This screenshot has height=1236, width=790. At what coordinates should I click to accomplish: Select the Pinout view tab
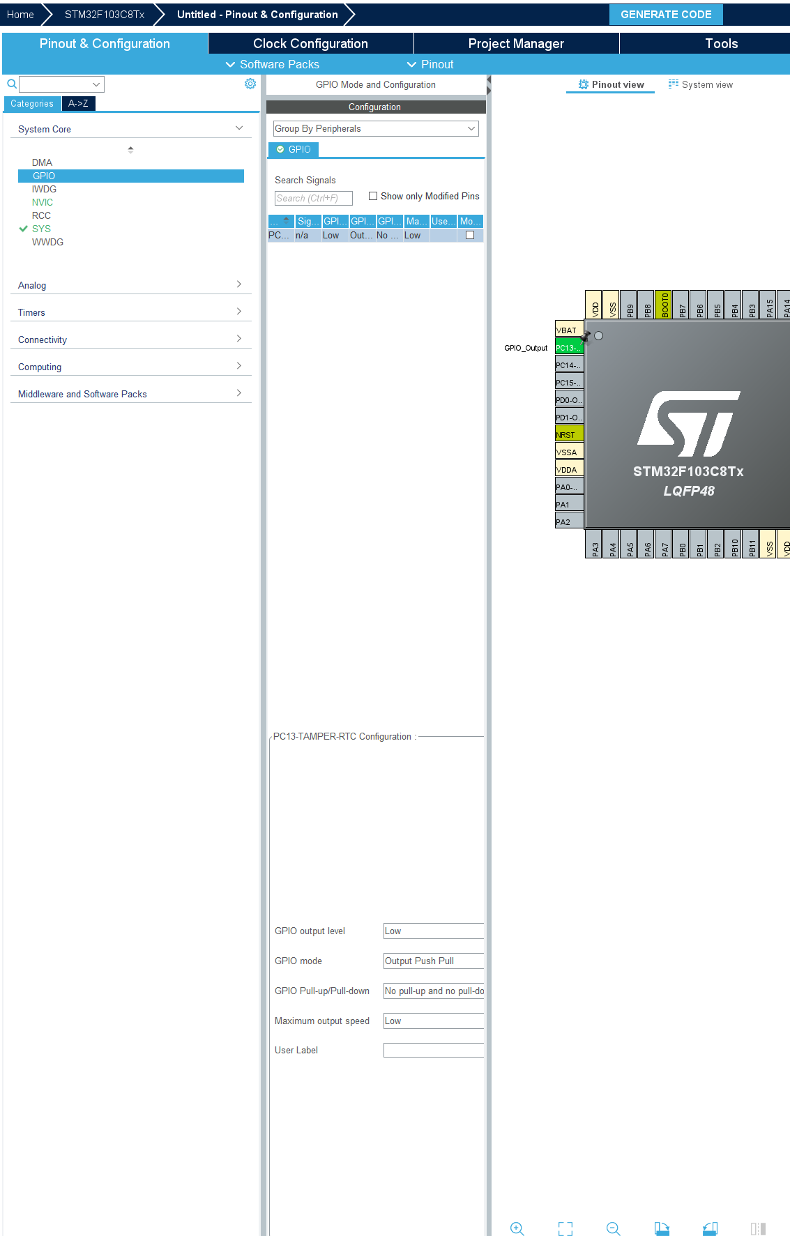[x=611, y=84]
